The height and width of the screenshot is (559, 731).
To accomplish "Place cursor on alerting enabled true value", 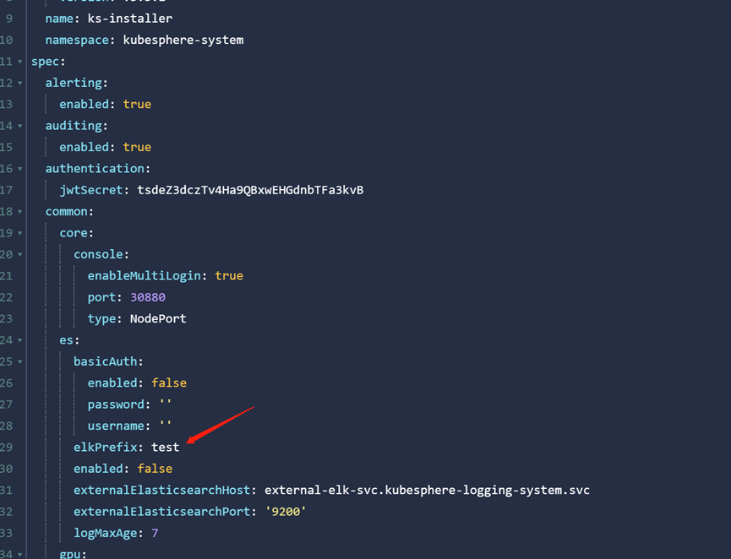I will tap(137, 105).
